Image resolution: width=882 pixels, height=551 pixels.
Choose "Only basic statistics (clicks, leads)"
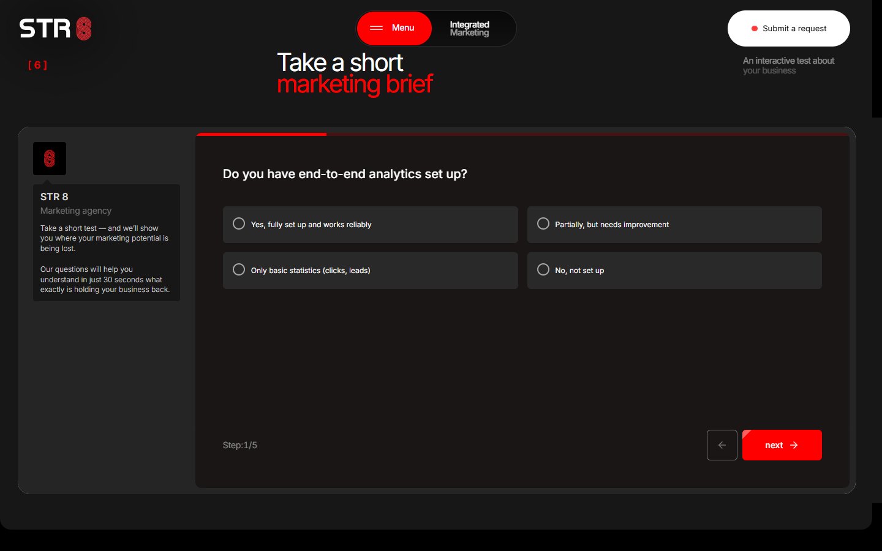[371, 271]
